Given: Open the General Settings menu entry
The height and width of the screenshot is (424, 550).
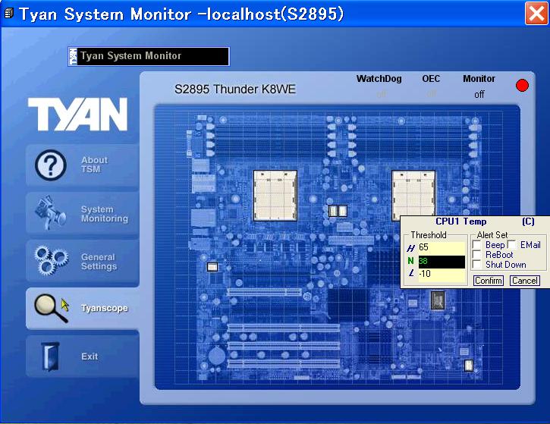Looking at the screenshot, I should pyautogui.click(x=83, y=261).
